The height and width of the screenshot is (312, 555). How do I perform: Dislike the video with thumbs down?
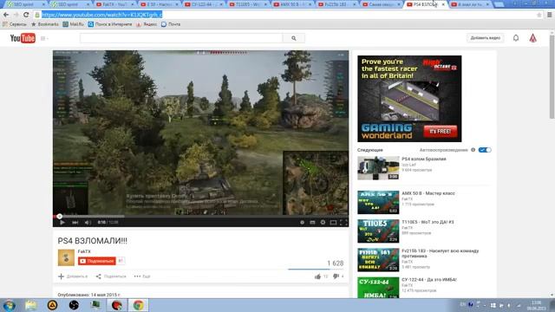click(336, 276)
